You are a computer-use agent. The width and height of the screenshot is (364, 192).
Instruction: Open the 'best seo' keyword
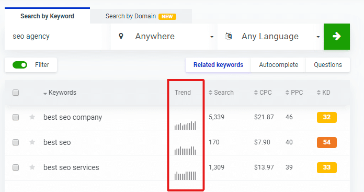click(57, 142)
